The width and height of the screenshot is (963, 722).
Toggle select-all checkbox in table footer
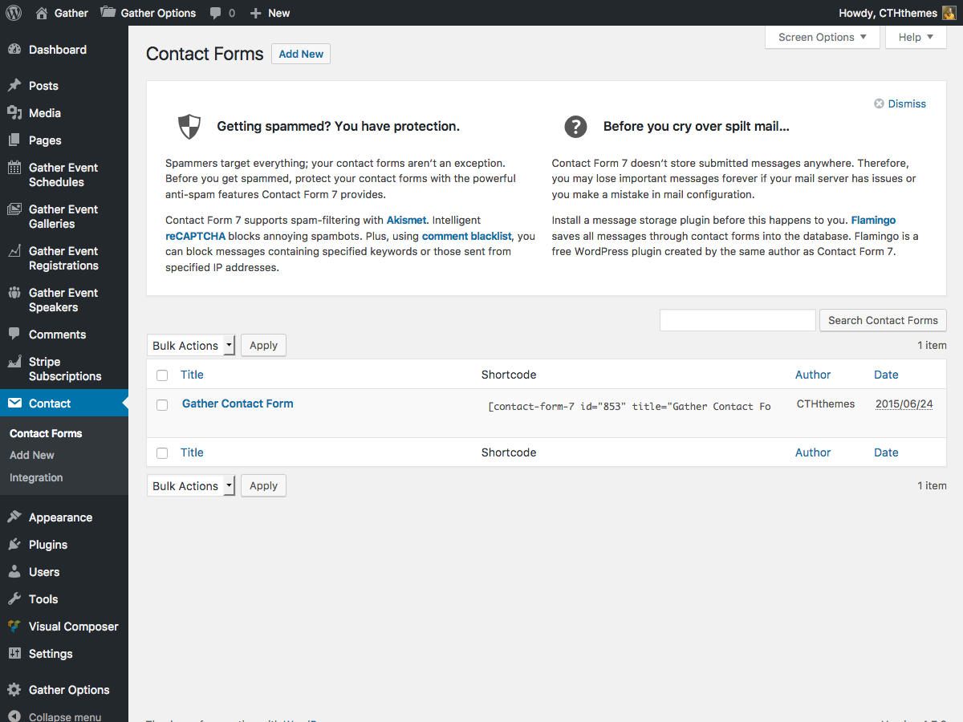pyautogui.click(x=162, y=453)
